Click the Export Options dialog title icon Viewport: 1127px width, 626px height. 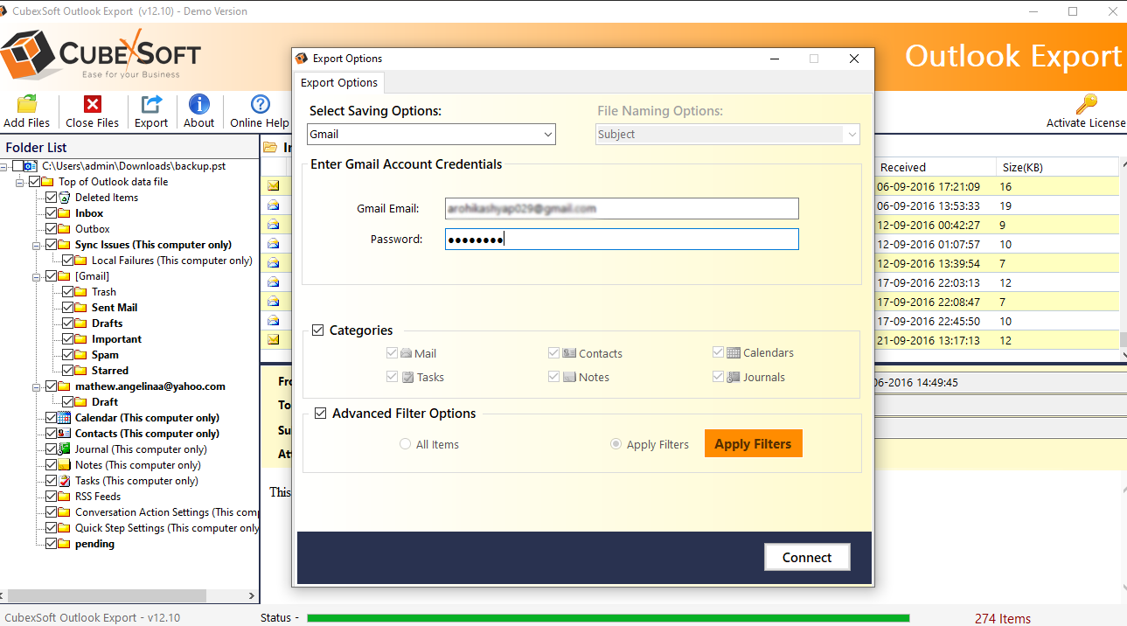(x=303, y=59)
